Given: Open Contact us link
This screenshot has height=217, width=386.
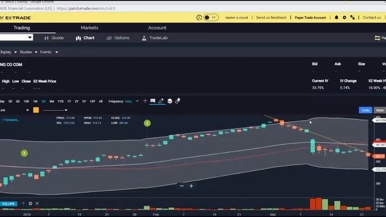Looking at the screenshot, I should (x=372, y=17).
